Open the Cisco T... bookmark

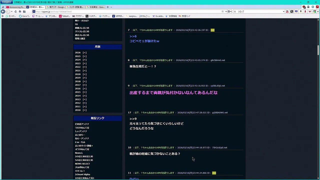click(24, 16)
